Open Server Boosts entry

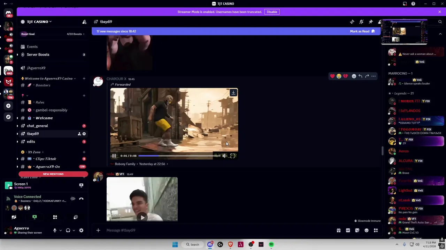pos(52,55)
